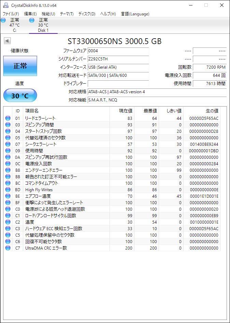Click the ファームウェア field showing 0004
The width and height of the screenshot is (230, 323).
(x=118, y=51)
